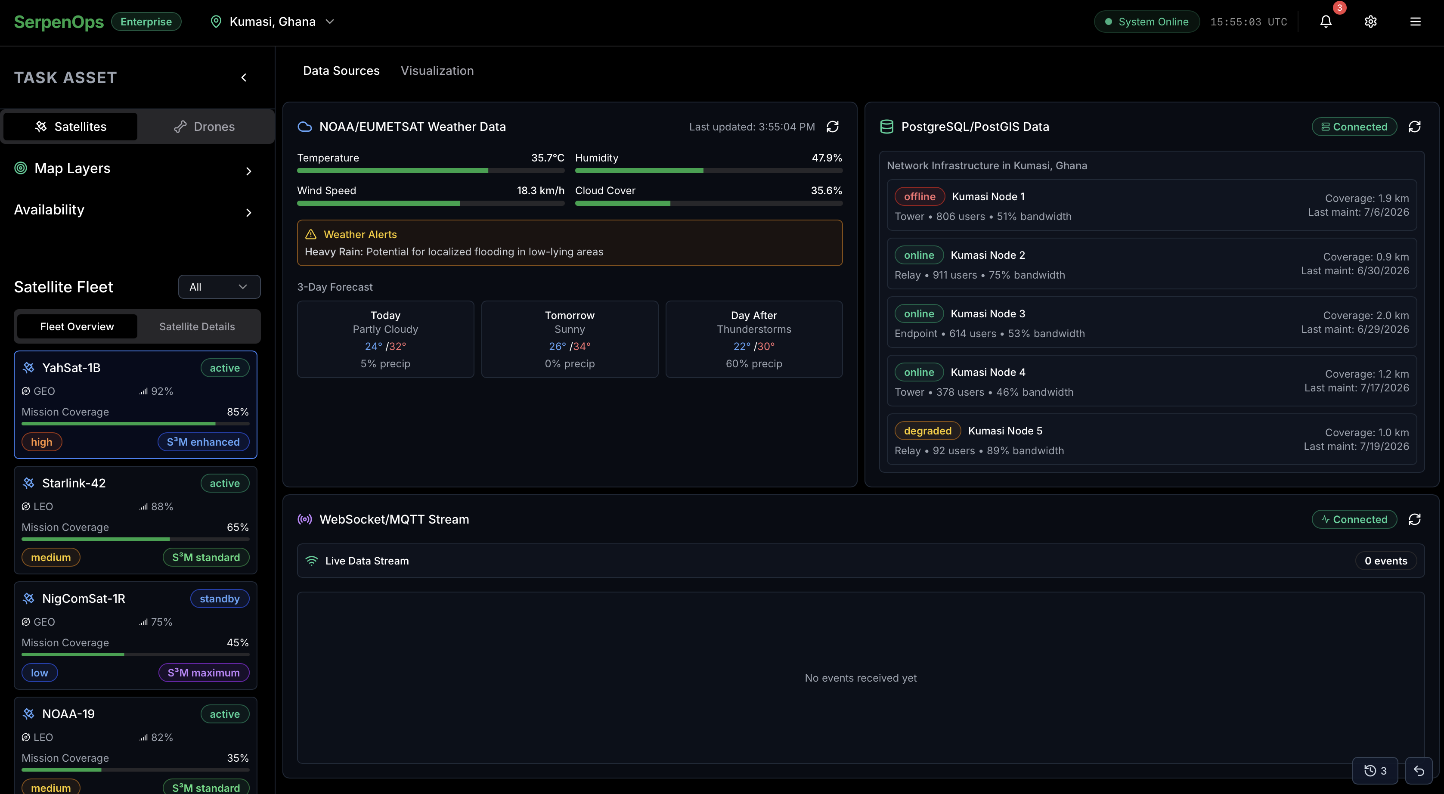Click NigComSat-1R standby status badge

coord(220,599)
